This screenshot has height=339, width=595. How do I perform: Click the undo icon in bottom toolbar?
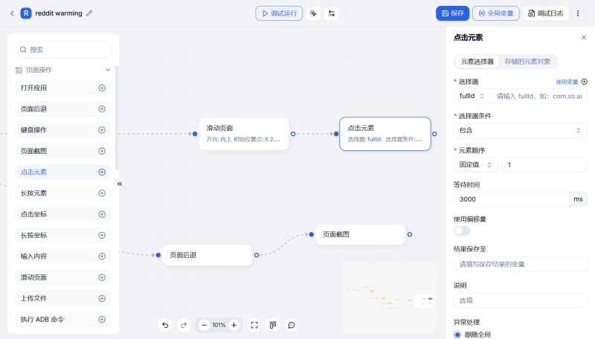pos(165,325)
